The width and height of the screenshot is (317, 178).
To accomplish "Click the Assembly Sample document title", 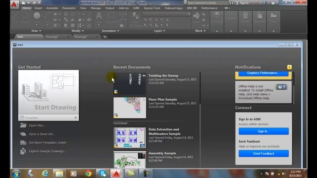I will pyautogui.click(x=162, y=153).
